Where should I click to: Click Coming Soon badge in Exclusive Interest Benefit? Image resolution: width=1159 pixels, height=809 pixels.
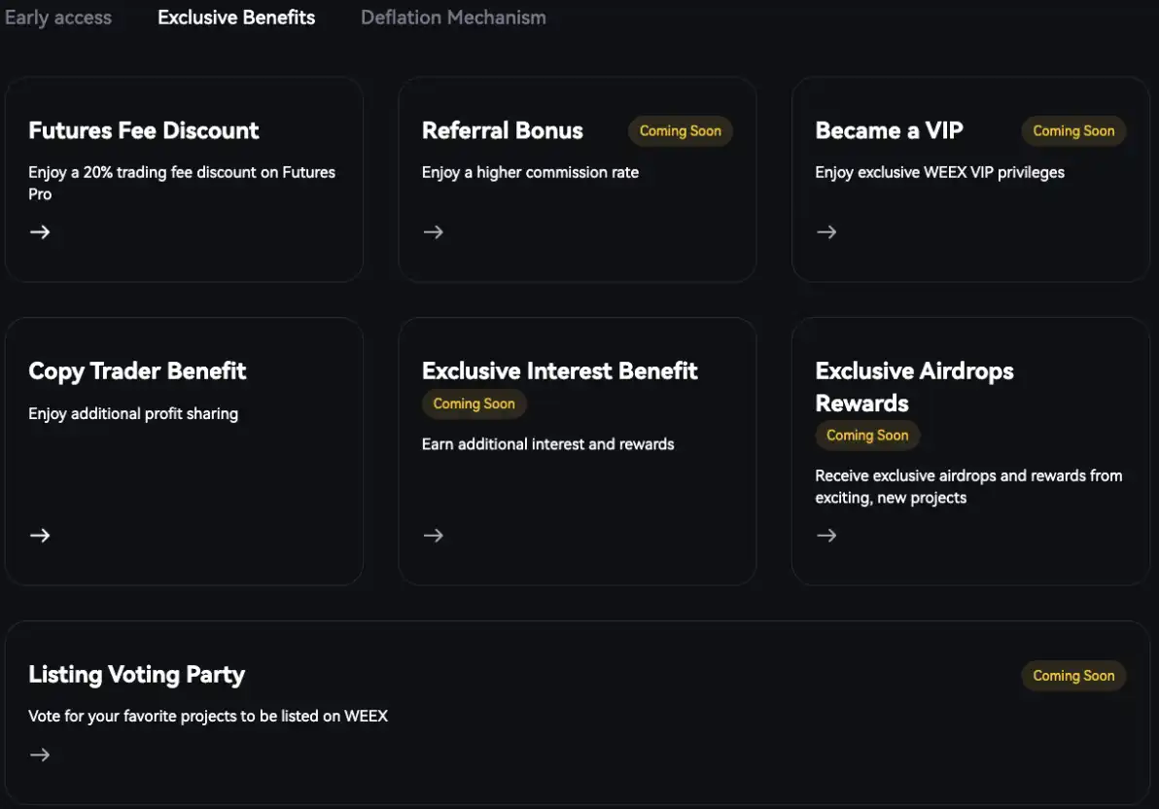pos(474,404)
